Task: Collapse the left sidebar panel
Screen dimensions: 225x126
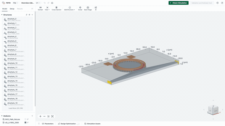Action: coord(32,9)
